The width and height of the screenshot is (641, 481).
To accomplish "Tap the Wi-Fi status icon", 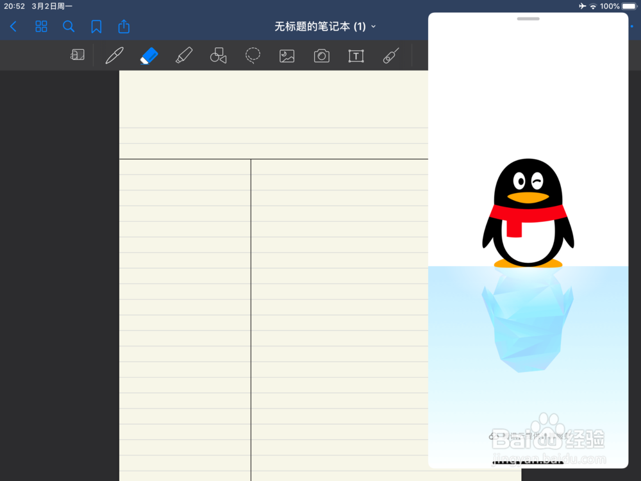I will 593,6.
